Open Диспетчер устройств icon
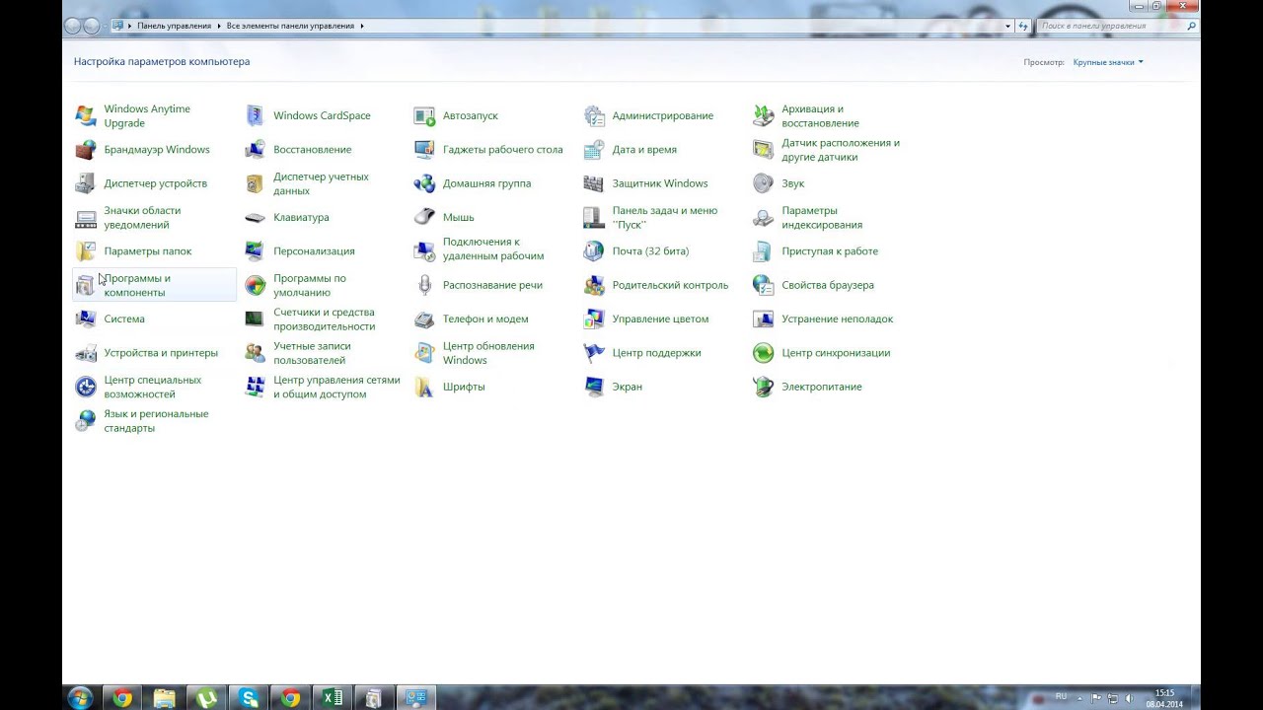The image size is (1263, 710). 86,183
